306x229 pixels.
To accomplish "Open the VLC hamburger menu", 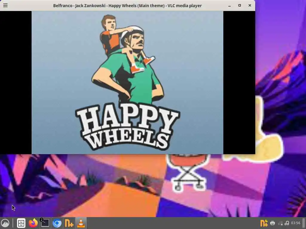I will click(5, 5).
